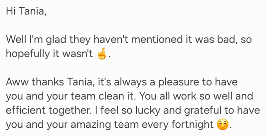Image resolution: width=266 pixels, height=136 pixels.
Task: Click the word 'work' in the message
Action: point(185,96)
